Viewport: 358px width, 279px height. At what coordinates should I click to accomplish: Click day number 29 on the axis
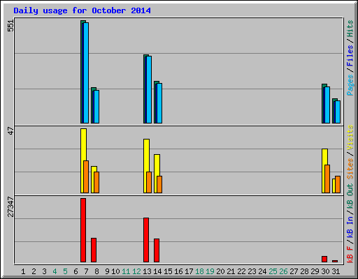(315, 271)
